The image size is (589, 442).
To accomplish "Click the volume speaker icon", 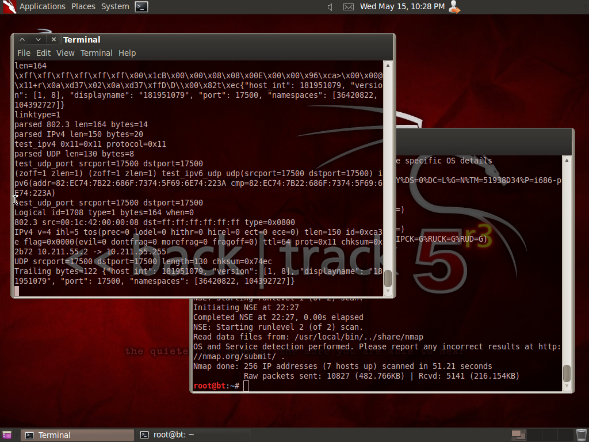I will (330, 7).
